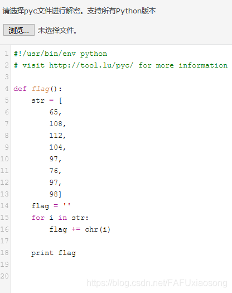The width and height of the screenshot is (232, 293).
Task: Click the 未选择文件。 file status text
Action: coord(57,30)
